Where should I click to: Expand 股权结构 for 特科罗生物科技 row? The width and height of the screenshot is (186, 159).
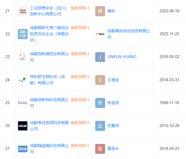80,77
